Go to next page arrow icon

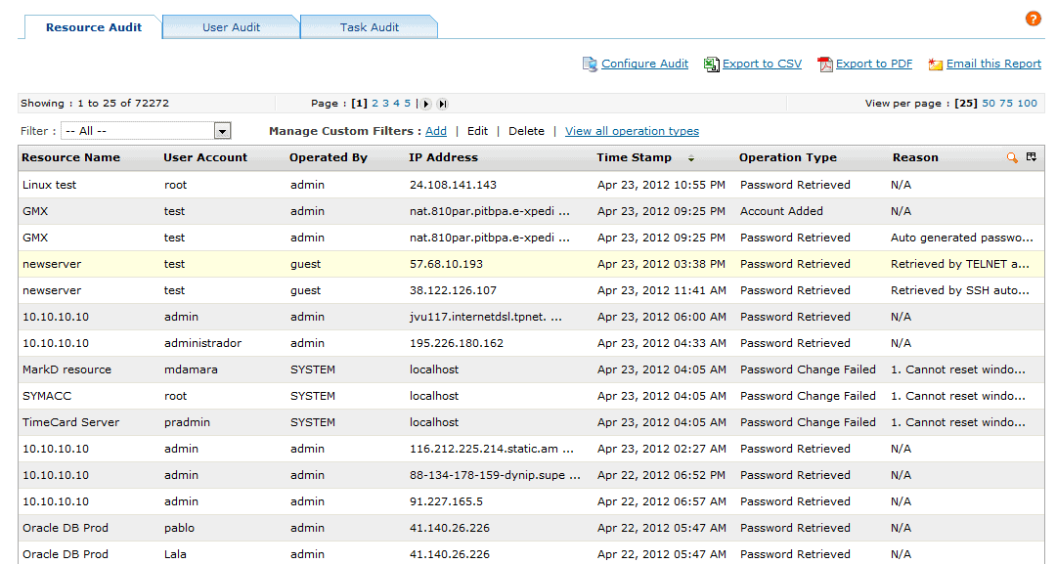[x=425, y=104]
